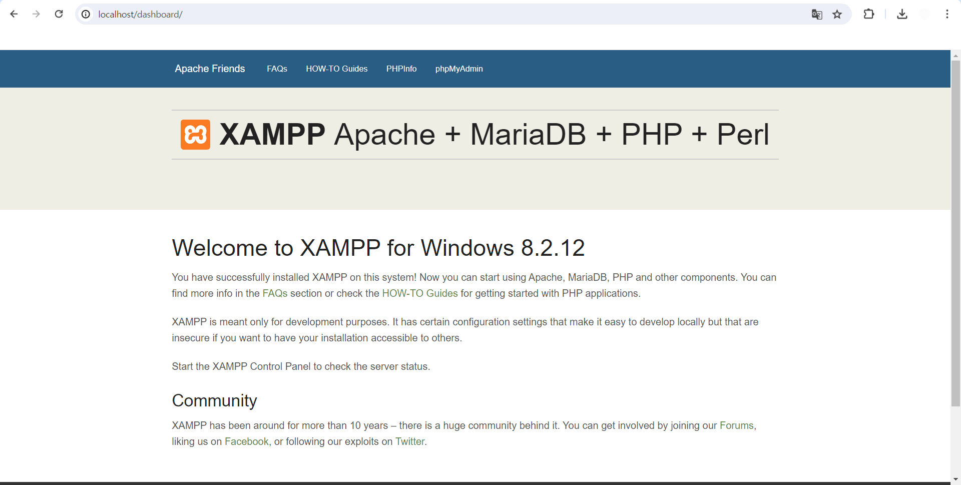
Task: Follow the FAQs link in welcome paragraph
Action: 275,293
